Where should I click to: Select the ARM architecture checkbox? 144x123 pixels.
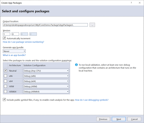5,86
